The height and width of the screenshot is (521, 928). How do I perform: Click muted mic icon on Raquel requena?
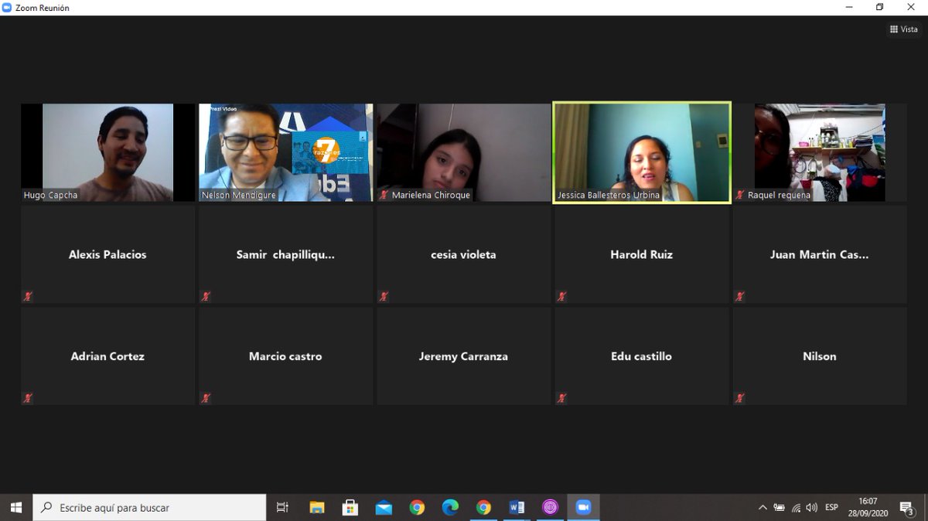[740, 196]
